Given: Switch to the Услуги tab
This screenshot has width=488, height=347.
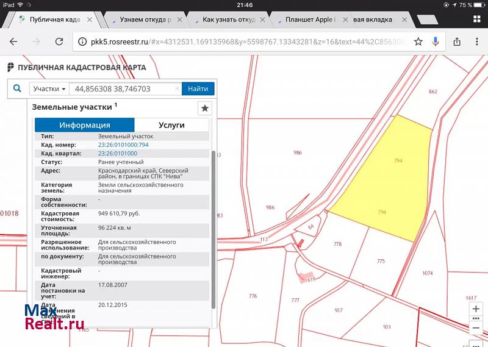Looking at the screenshot, I should pyautogui.click(x=171, y=125).
